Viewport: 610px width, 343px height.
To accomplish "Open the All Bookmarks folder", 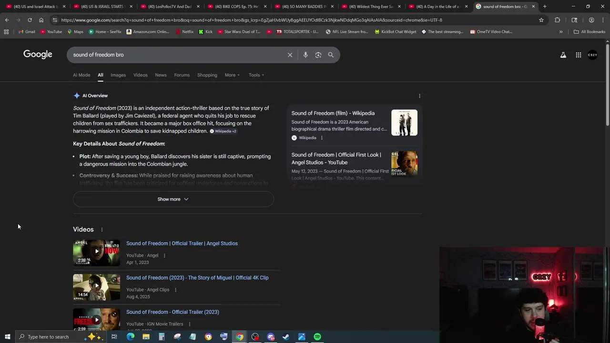I will point(590,32).
